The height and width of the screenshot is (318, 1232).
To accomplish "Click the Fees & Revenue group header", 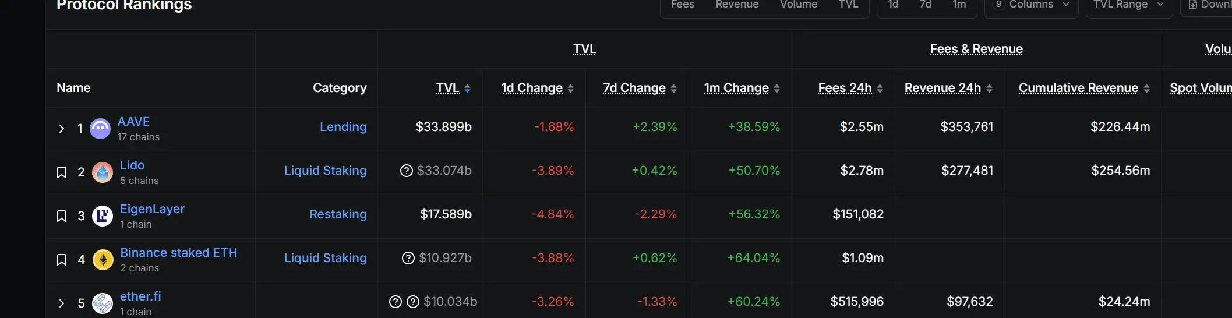I will [976, 49].
